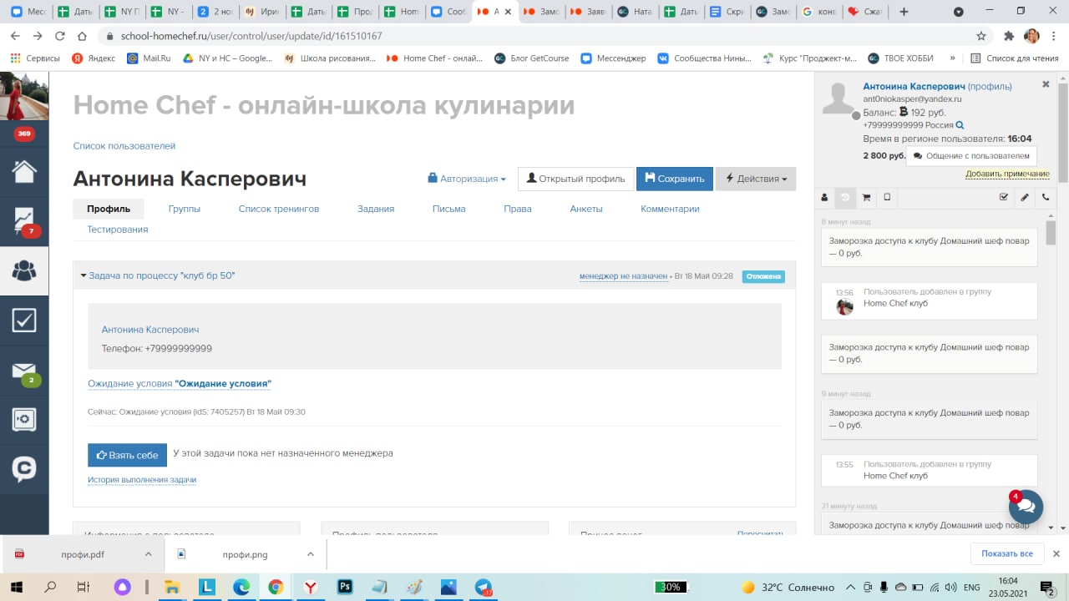Click the Сохранить button
1069x601 pixels.
point(675,179)
